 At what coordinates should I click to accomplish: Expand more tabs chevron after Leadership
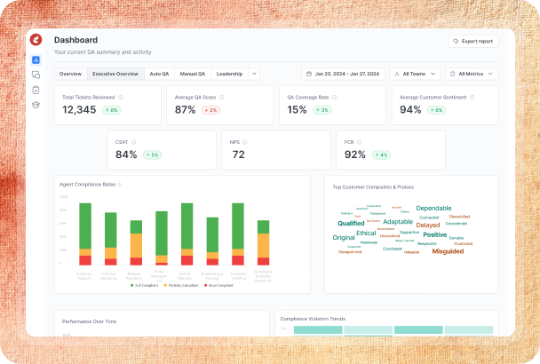(255, 74)
